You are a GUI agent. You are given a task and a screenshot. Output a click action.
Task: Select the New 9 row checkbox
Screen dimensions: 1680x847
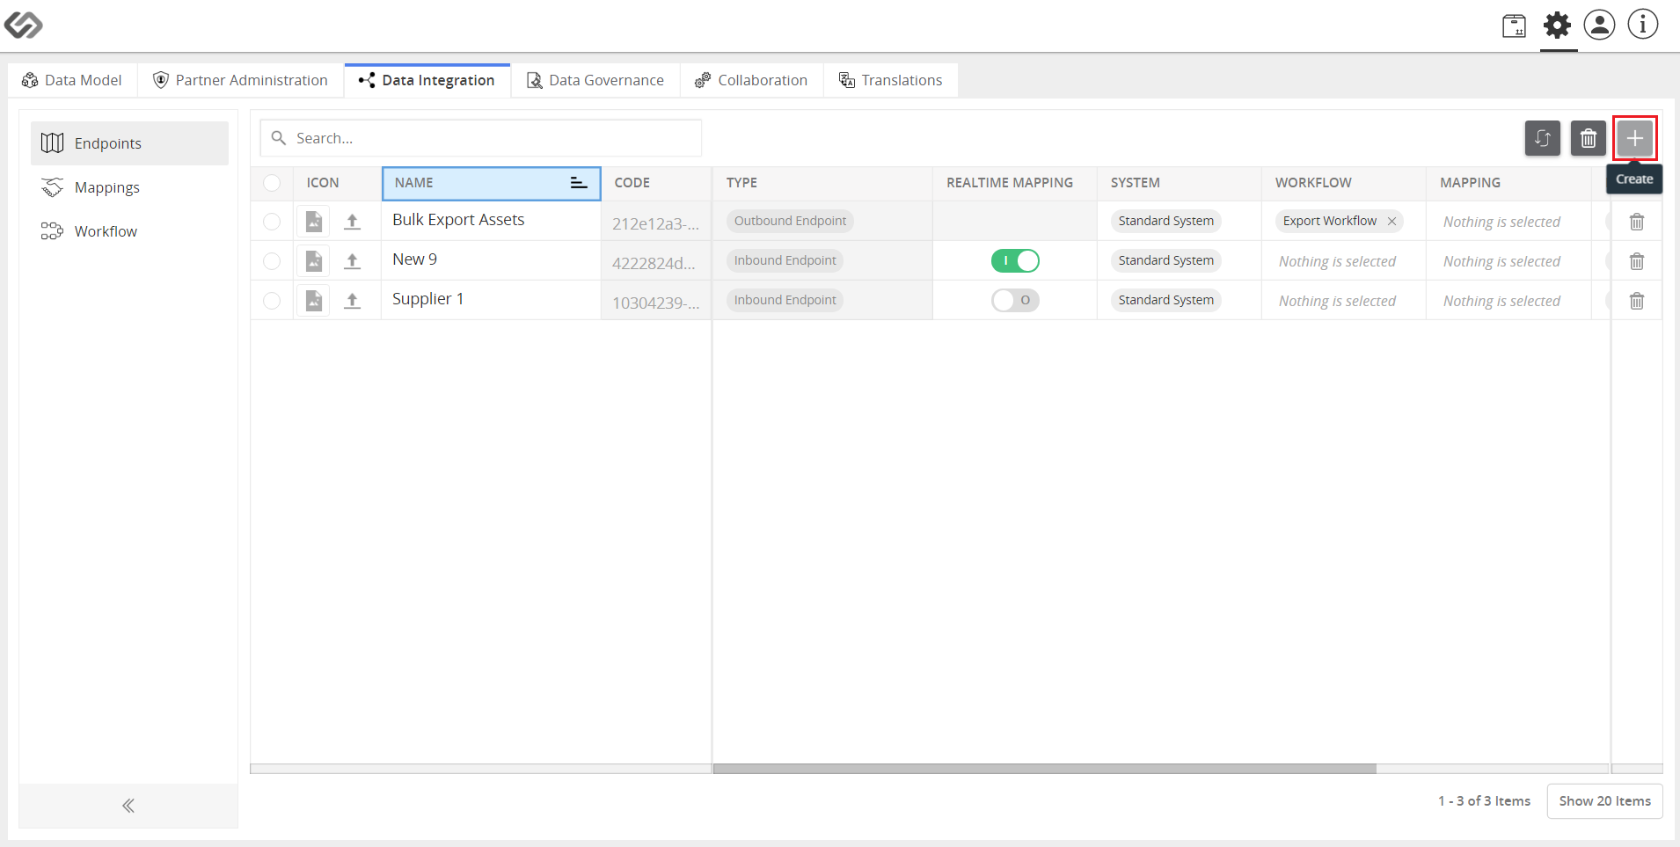coord(272,261)
